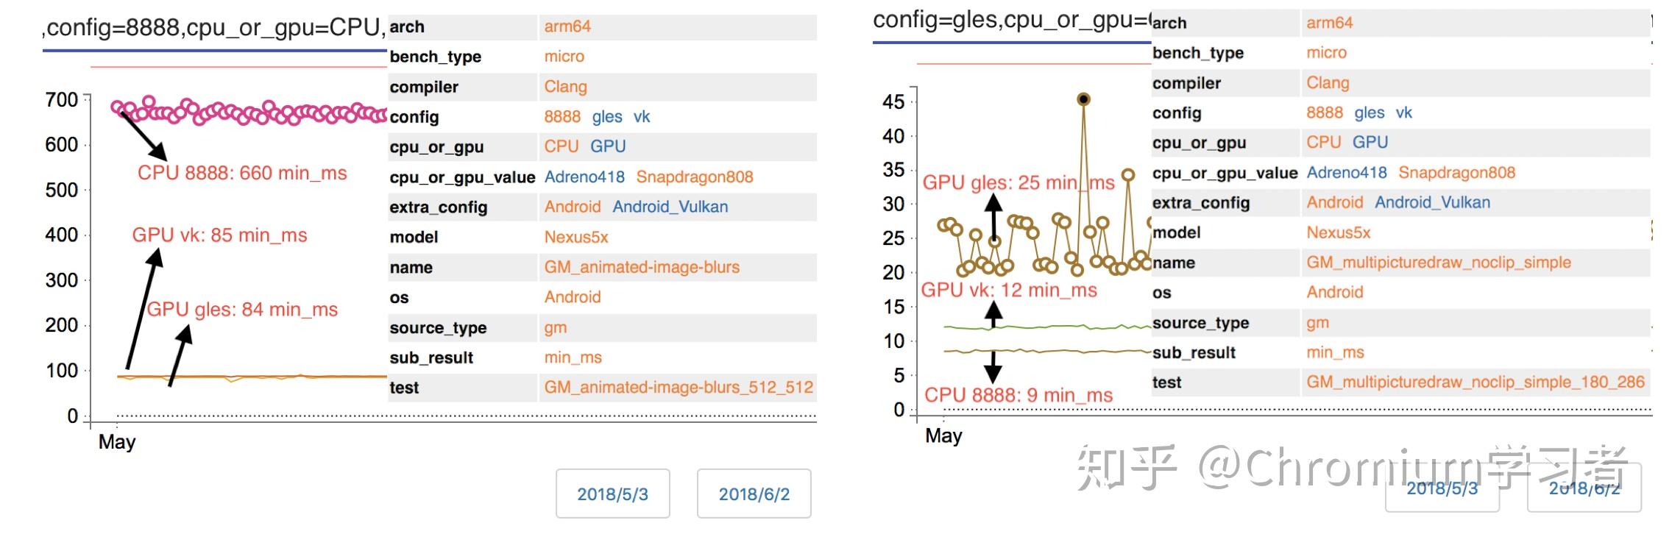The width and height of the screenshot is (1672, 534).
Task: Select the vk config value in right panel
Action: (1404, 113)
